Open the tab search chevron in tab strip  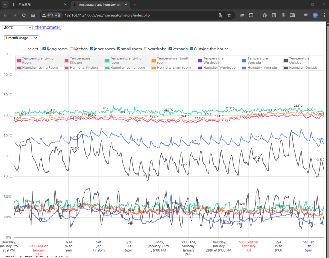5,4
